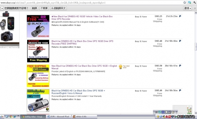
Task: Click the IME tools icon on the language bar
Action: [169, 112]
